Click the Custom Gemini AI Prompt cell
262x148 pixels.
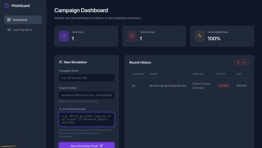201,86
